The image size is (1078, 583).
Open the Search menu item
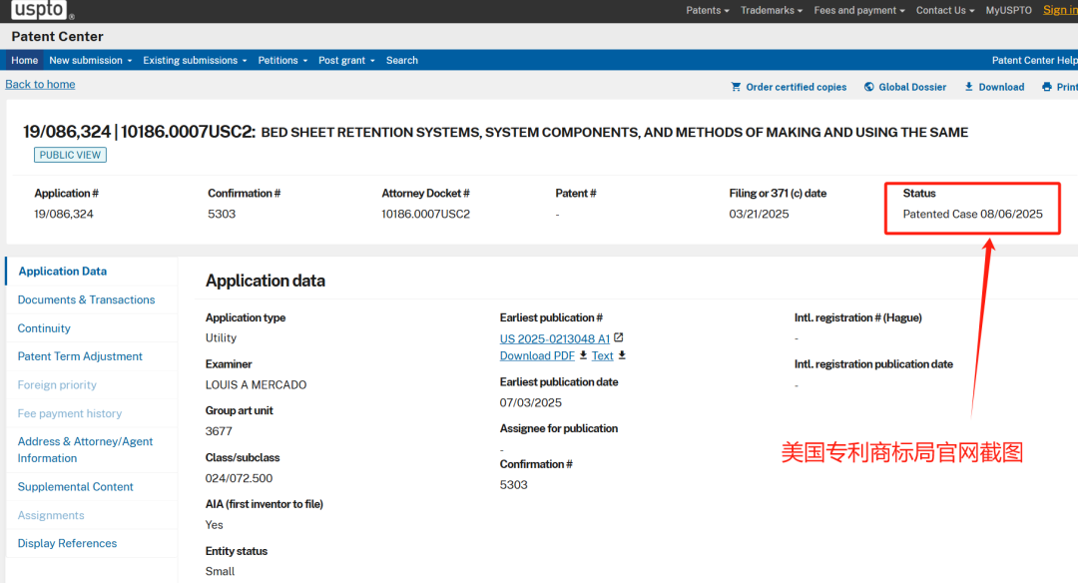402,61
